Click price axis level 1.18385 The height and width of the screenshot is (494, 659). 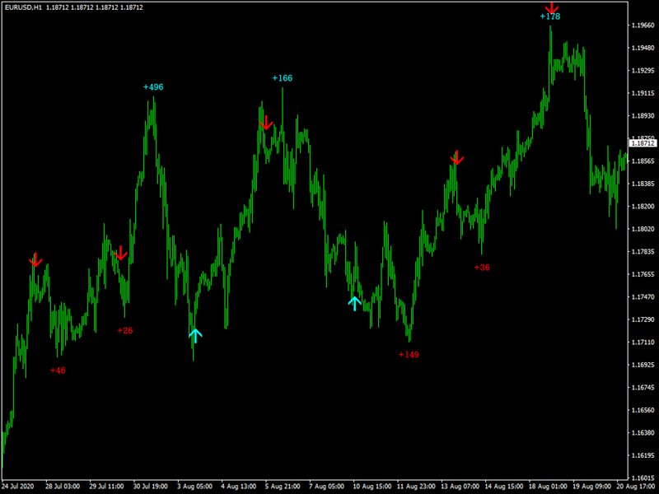tap(643, 184)
